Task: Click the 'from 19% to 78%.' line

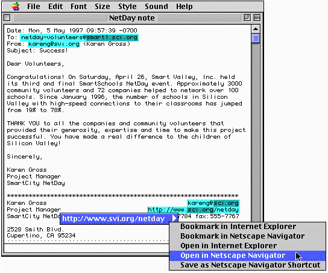Action: pyautogui.click(x=36, y=110)
